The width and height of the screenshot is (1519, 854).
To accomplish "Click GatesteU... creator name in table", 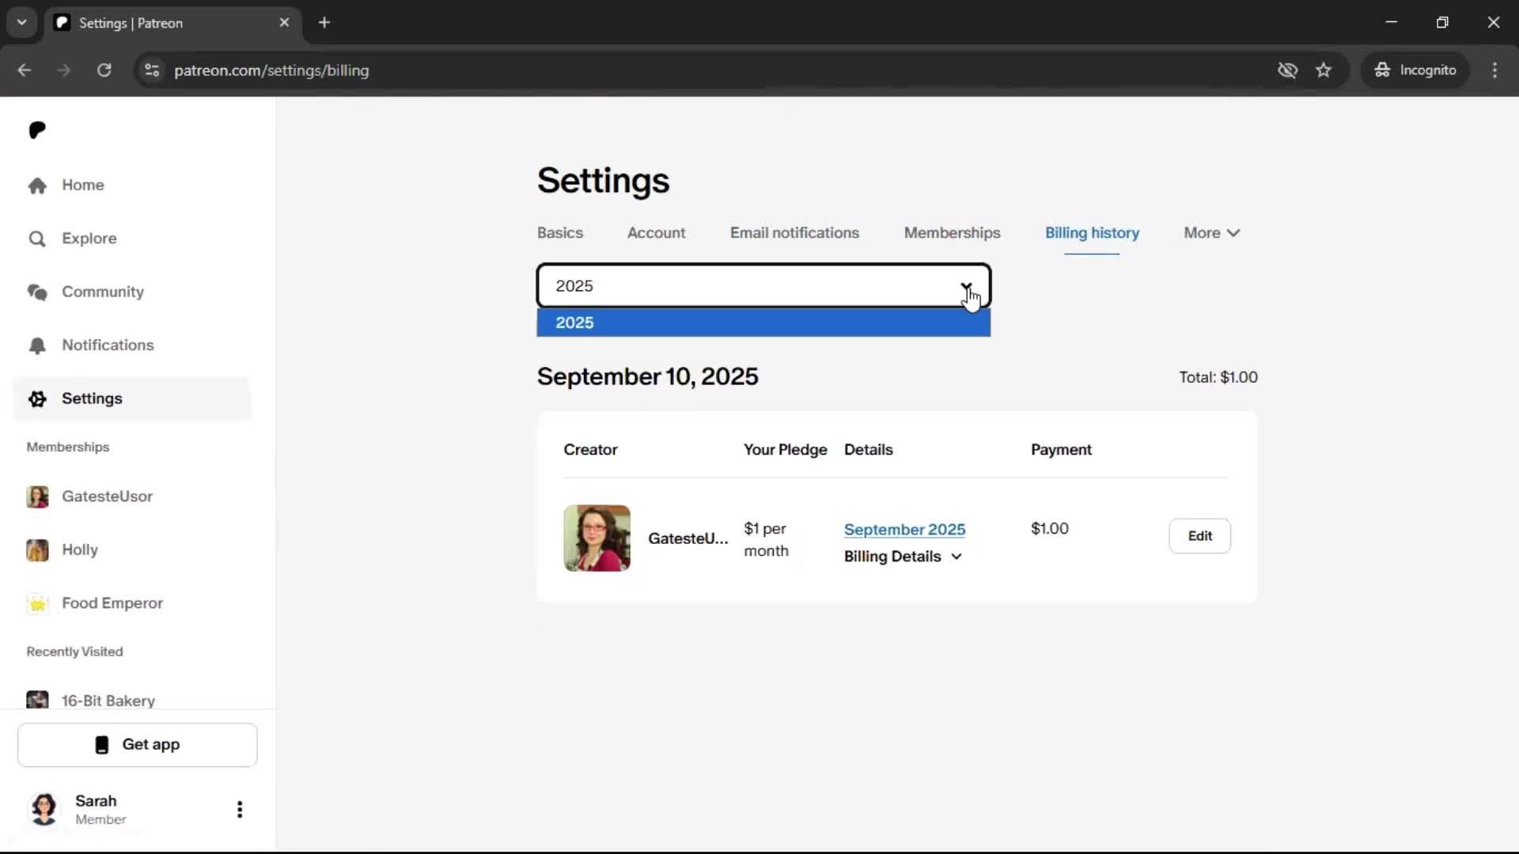I will pos(688,538).
